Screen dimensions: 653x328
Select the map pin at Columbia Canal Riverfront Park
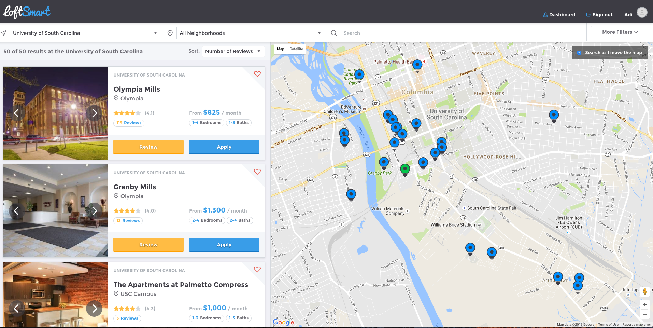click(x=359, y=75)
